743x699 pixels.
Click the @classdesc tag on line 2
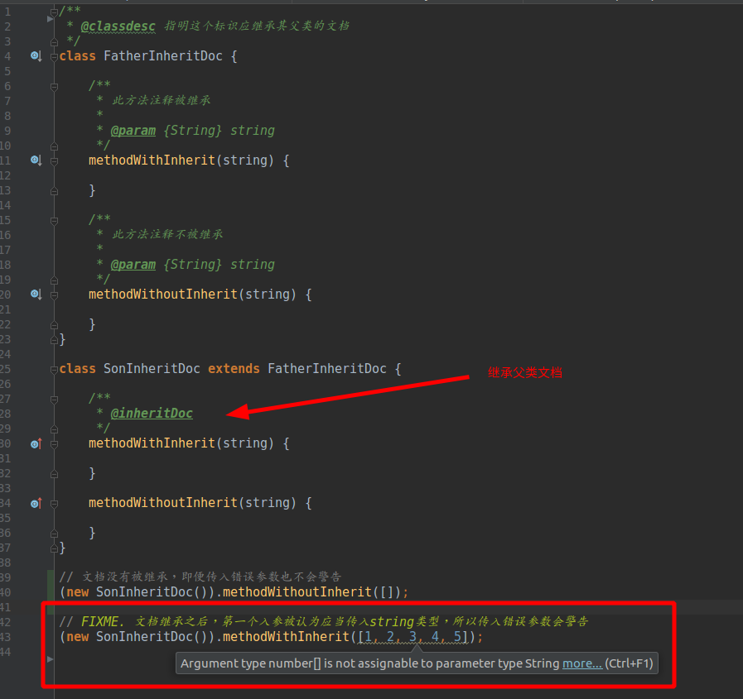pos(118,26)
